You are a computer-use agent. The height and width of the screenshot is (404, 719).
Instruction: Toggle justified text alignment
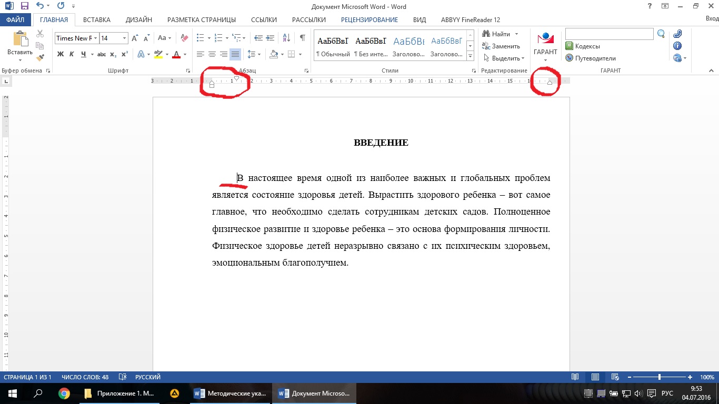(235, 54)
